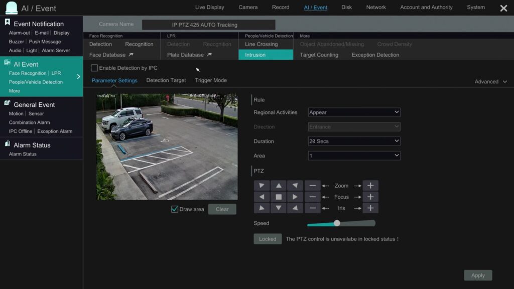Open the disabled Direction dropdown
Viewport: 514px width, 289px height.
tap(354, 127)
